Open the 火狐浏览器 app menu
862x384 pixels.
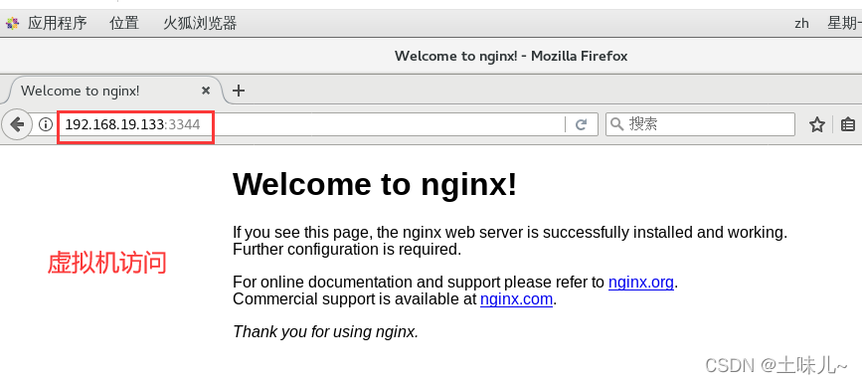coord(200,23)
